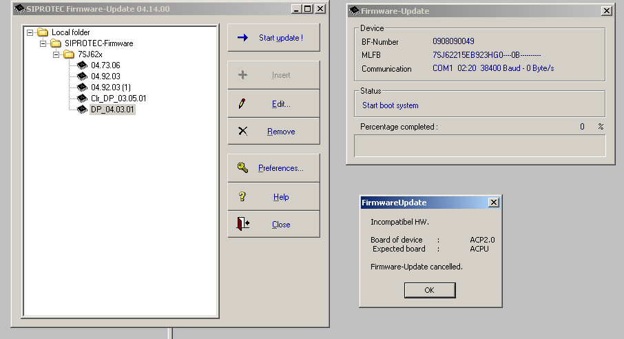Click chip icon next to DP_04.03.01
Viewport: 624px width, 339px height.
pos(82,109)
